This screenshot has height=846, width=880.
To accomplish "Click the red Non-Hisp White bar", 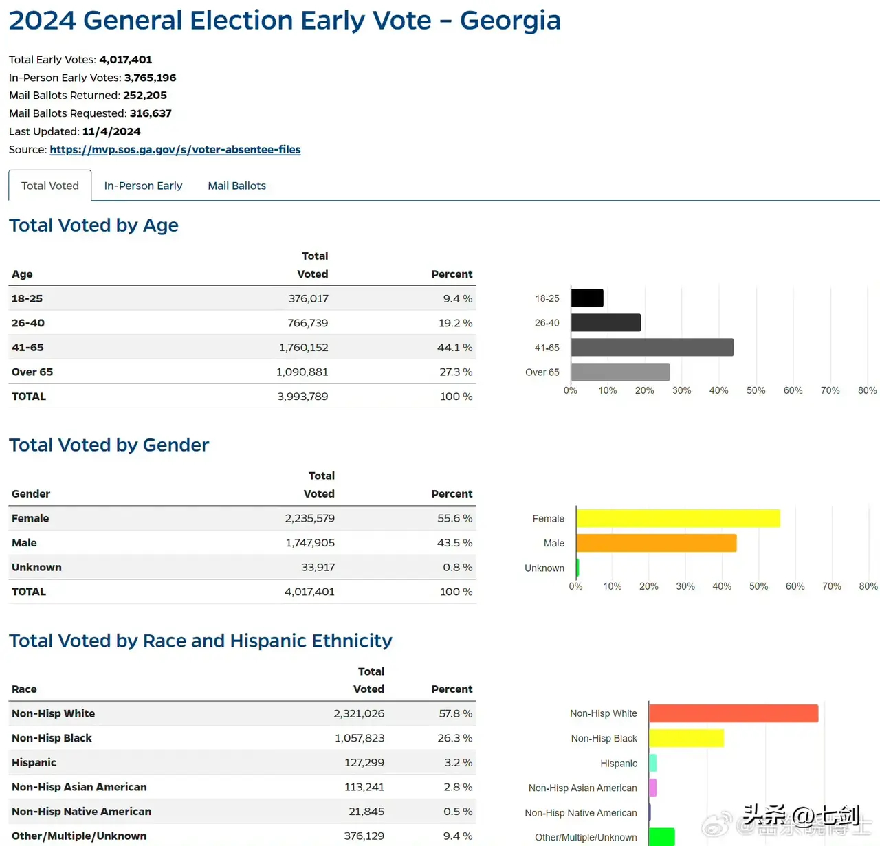I will [x=734, y=713].
